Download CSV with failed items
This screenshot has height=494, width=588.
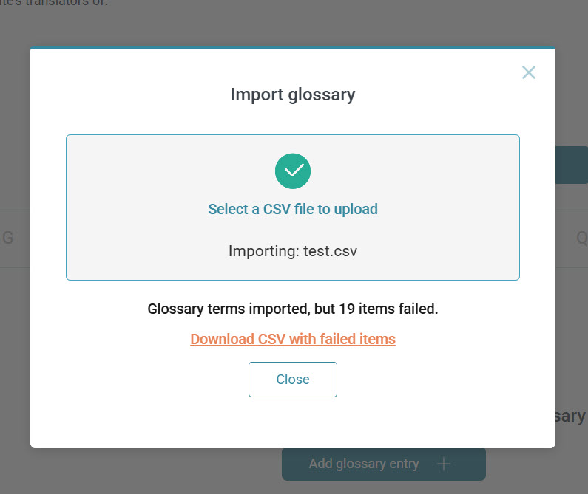[x=293, y=339]
